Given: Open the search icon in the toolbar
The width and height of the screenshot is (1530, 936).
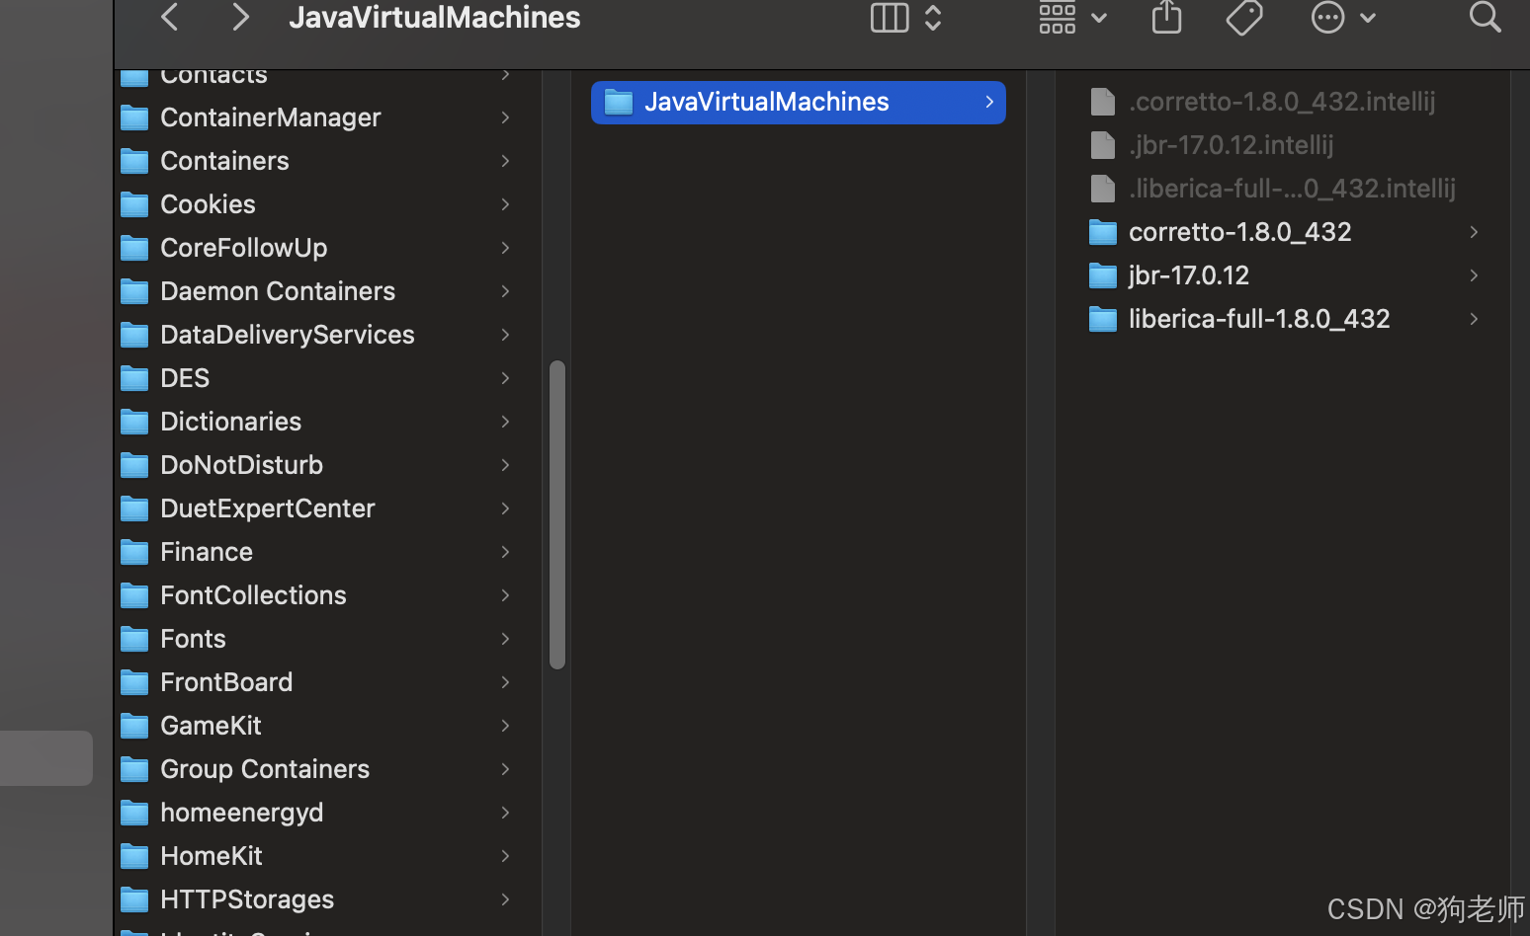Looking at the screenshot, I should pyautogui.click(x=1485, y=18).
